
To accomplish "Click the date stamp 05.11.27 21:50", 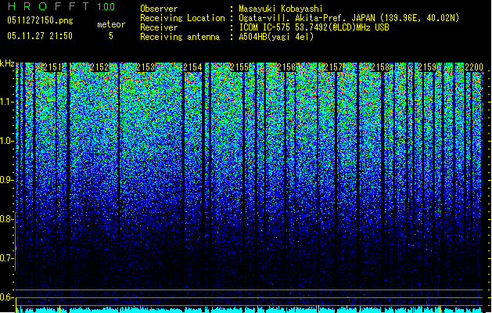I will coord(40,36).
